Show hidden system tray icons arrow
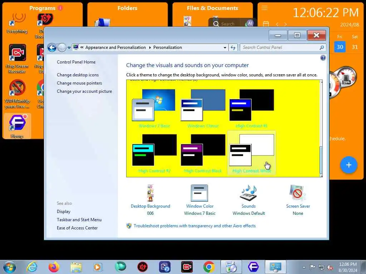366x274 pixels. point(304,268)
